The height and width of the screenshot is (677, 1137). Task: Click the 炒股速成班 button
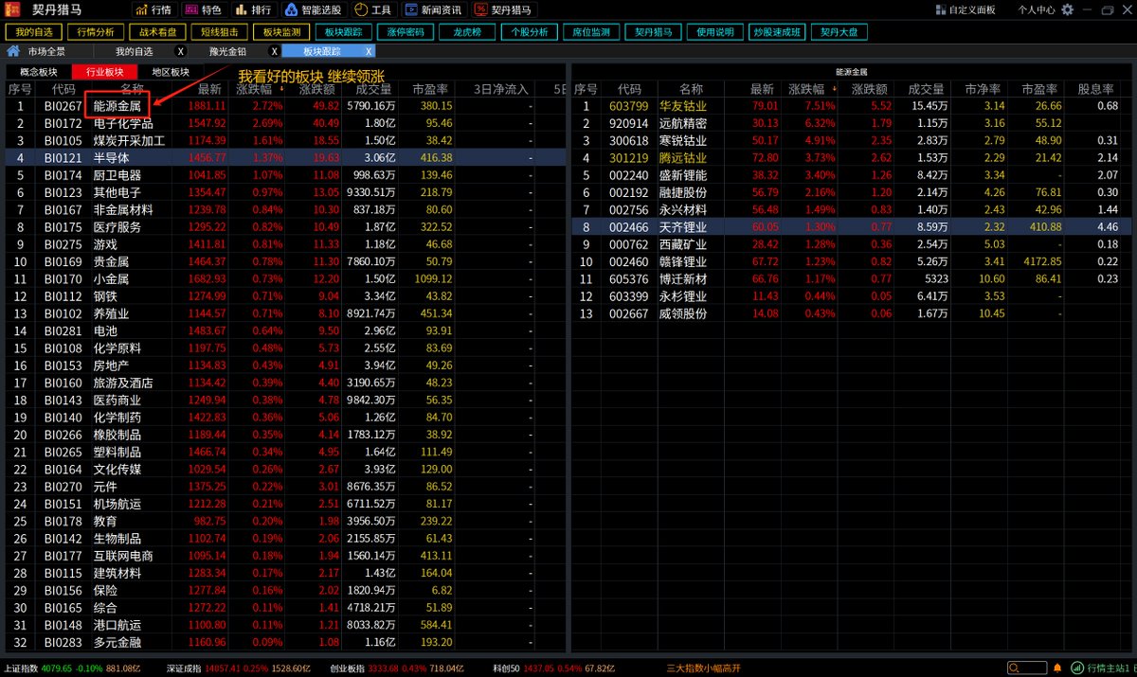pyautogui.click(x=777, y=31)
